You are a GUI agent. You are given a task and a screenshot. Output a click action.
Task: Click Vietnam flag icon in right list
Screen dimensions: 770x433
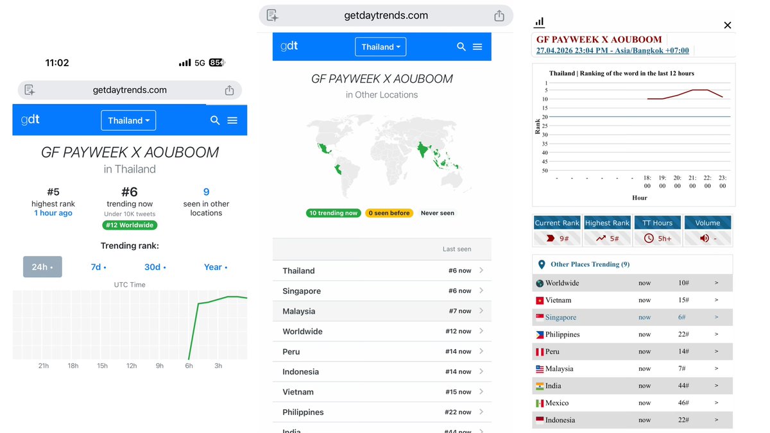click(540, 300)
